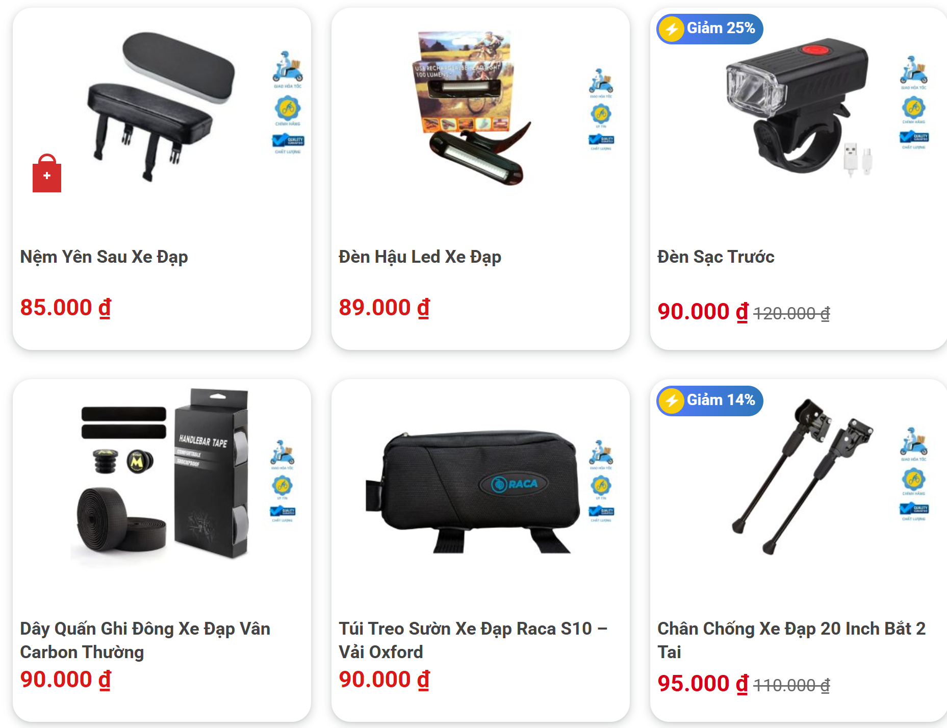Click the lightning icon on Giảm 14% badge
The width and height of the screenshot is (947, 728).
tap(672, 401)
